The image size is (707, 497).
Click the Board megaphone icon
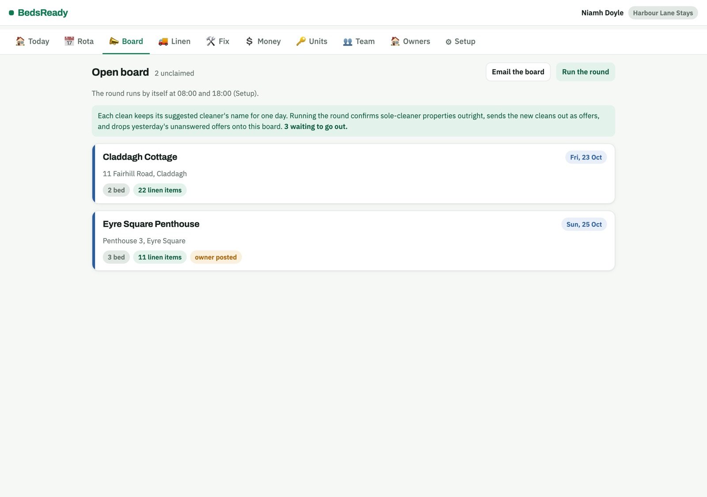[114, 42]
